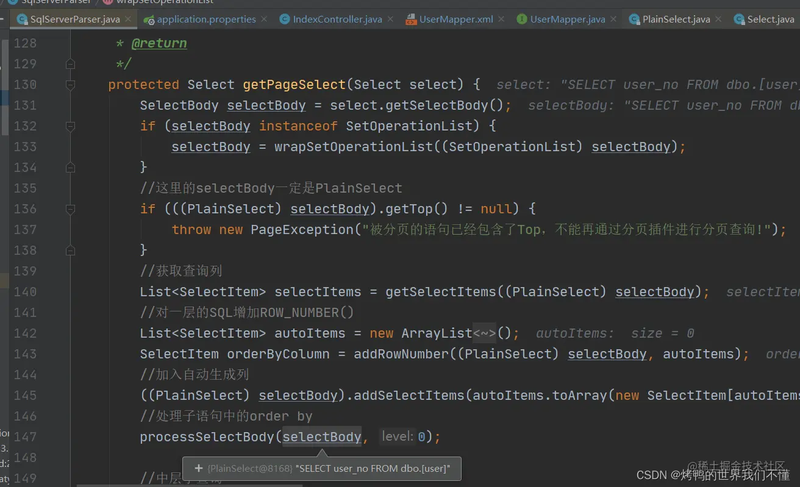The width and height of the screenshot is (800, 487).
Task: Open the PlainSelect.java tab
Action: pyautogui.click(x=676, y=20)
